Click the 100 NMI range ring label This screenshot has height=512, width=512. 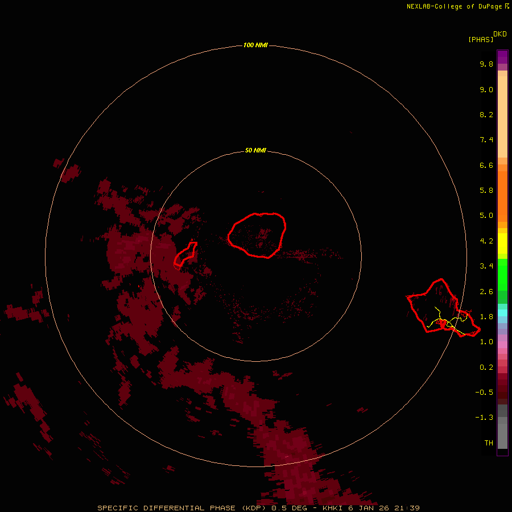(x=255, y=45)
